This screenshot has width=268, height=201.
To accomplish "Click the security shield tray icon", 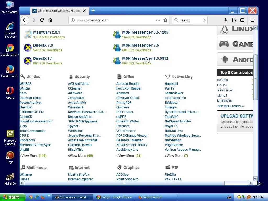I will coord(239,197).
